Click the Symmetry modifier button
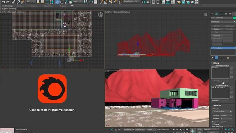 pyautogui.click(x=217, y=35)
